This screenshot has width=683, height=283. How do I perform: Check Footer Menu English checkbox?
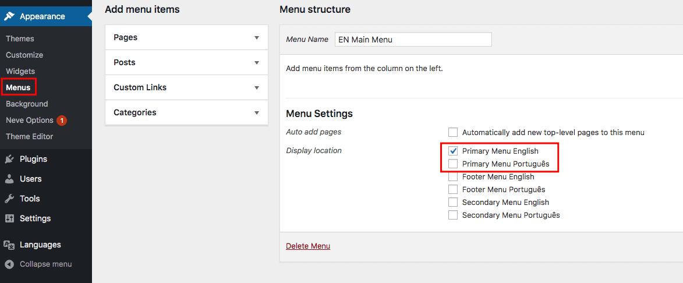click(x=453, y=177)
